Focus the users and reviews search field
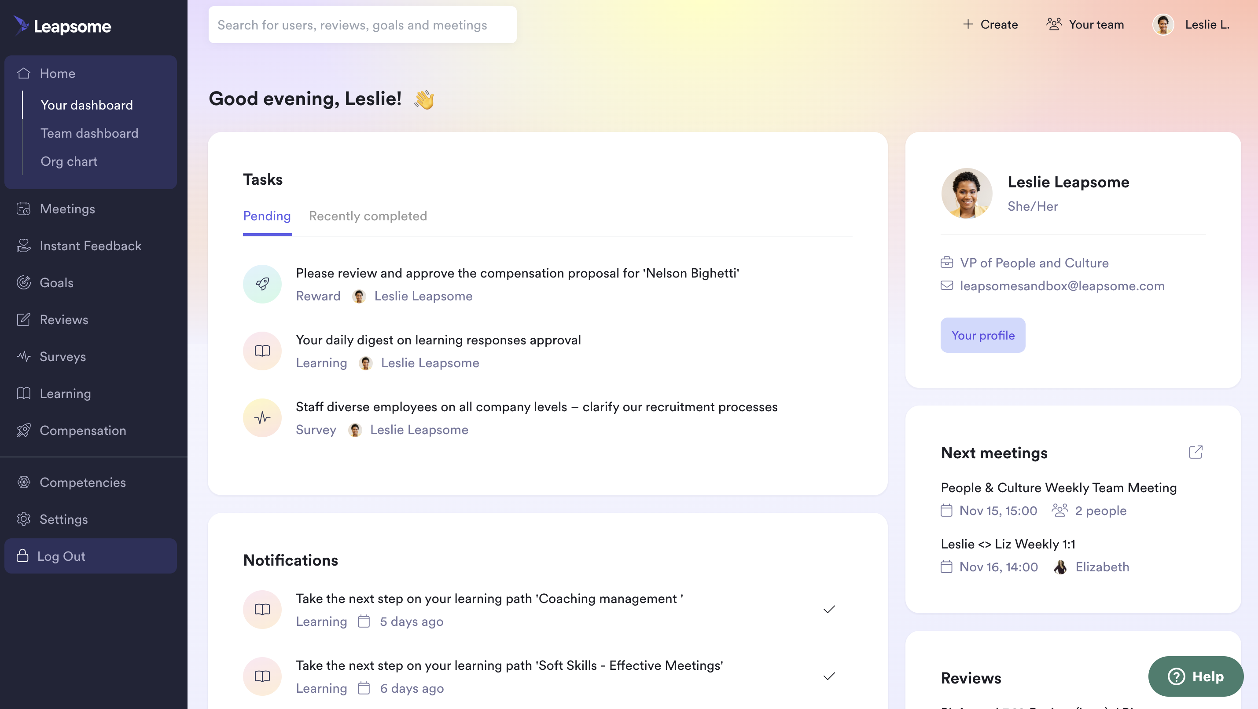1258x709 pixels. point(362,25)
